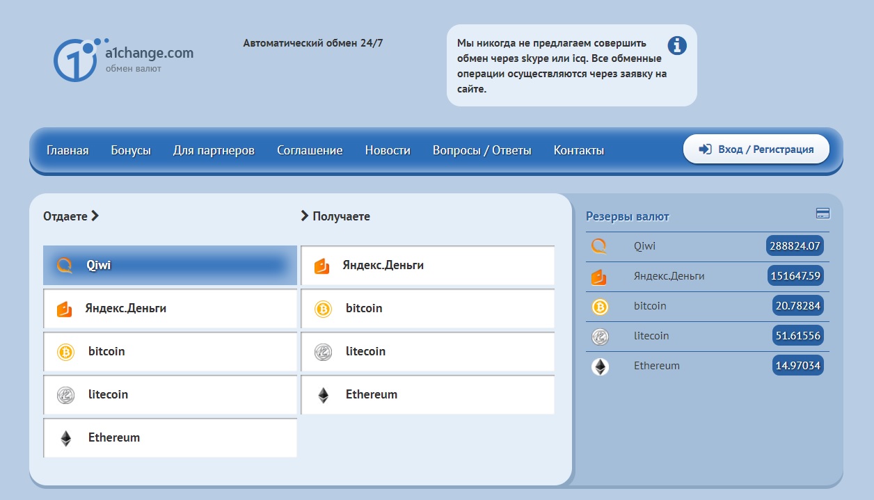Open the Контакты page
This screenshot has width=874, height=500.
pos(579,150)
